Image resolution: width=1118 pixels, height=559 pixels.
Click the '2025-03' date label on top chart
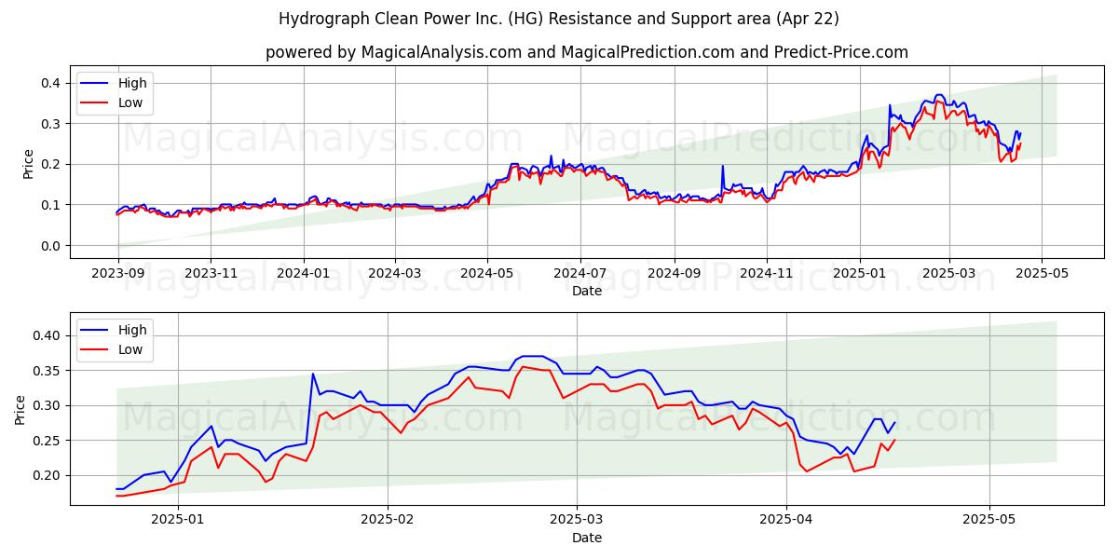(x=949, y=275)
